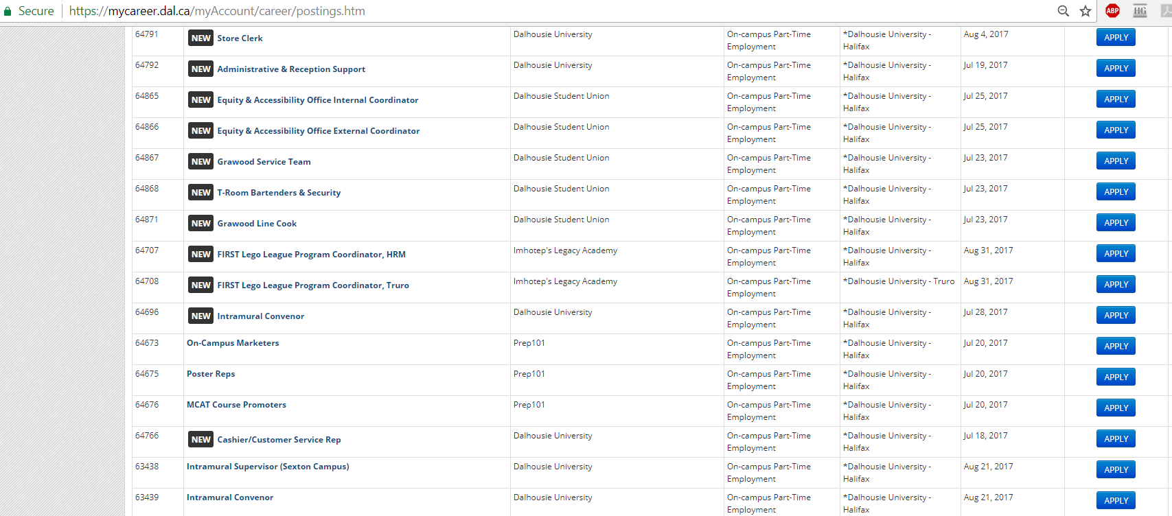This screenshot has height=516, width=1172.
Task: Click NEW badge beside Cashier/Customer Service Rep
Action: tap(200, 440)
